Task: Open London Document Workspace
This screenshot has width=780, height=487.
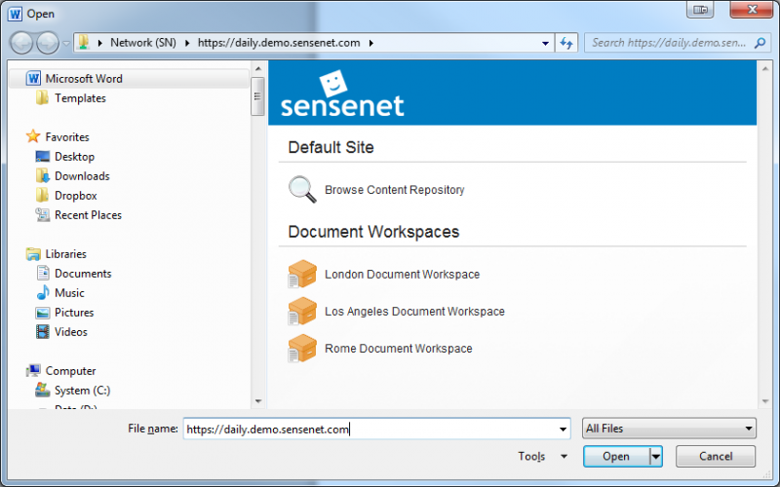Action: (402, 275)
